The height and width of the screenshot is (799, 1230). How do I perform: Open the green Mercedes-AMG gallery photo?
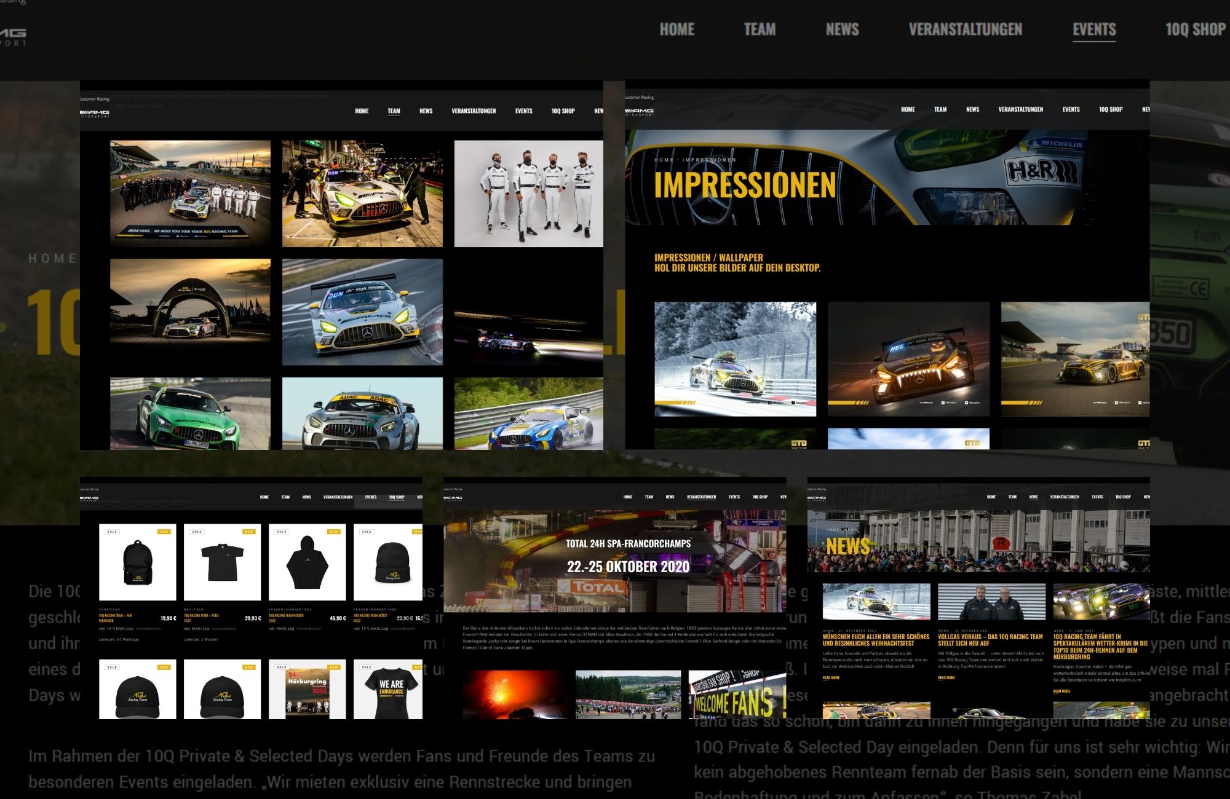(190, 413)
